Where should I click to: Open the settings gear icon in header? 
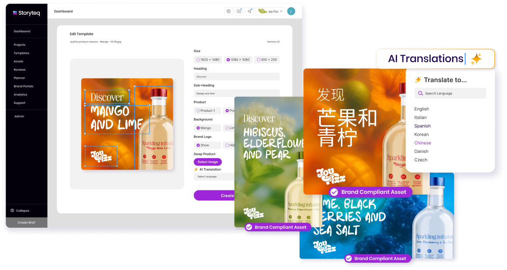click(228, 11)
